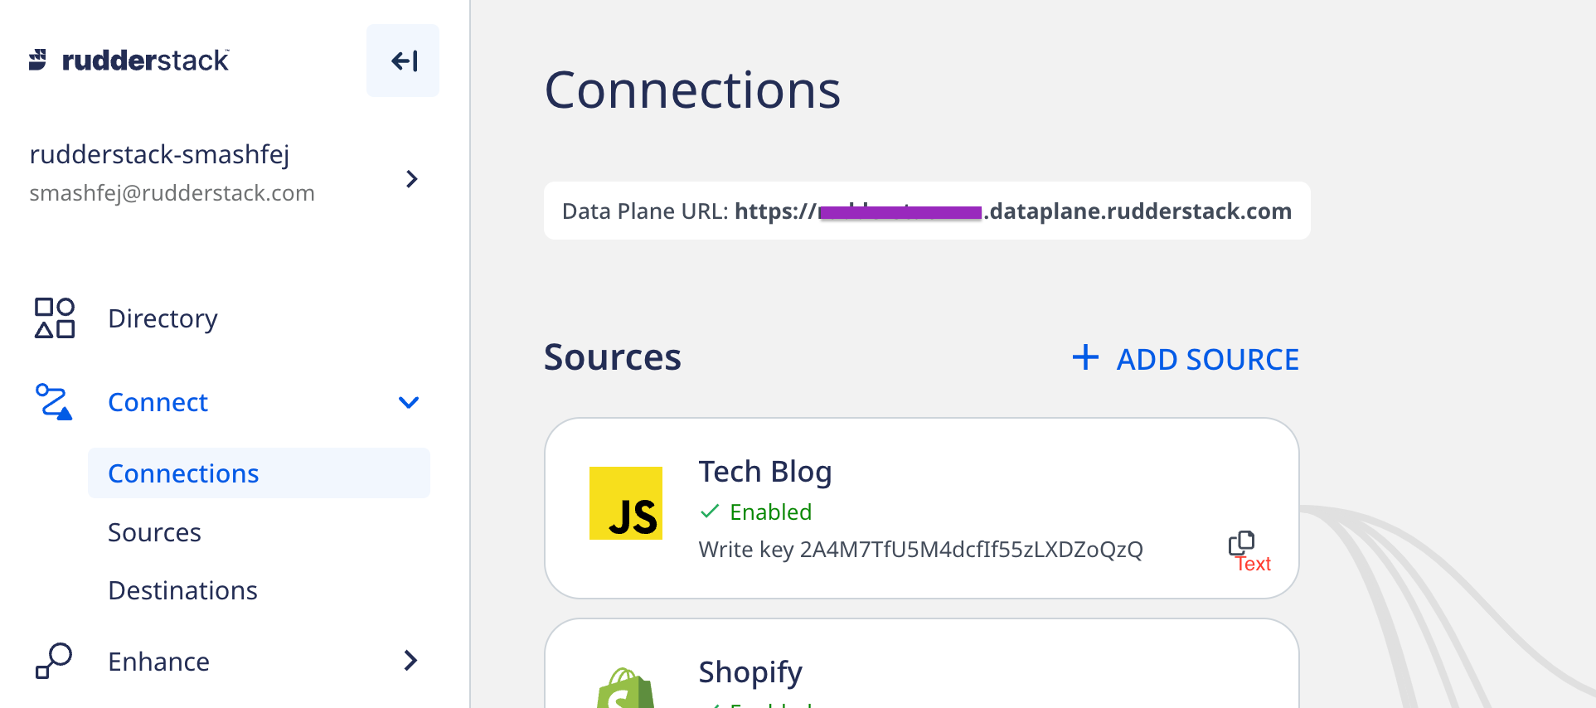Click the Enhance icon in sidebar
Screen dimensions: 1596x708
(x=54, y=661)
